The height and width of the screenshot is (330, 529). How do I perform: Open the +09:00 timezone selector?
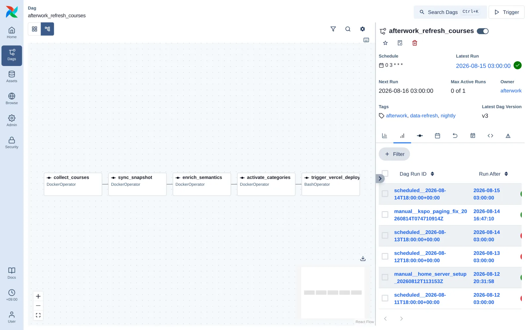point(12,295)
